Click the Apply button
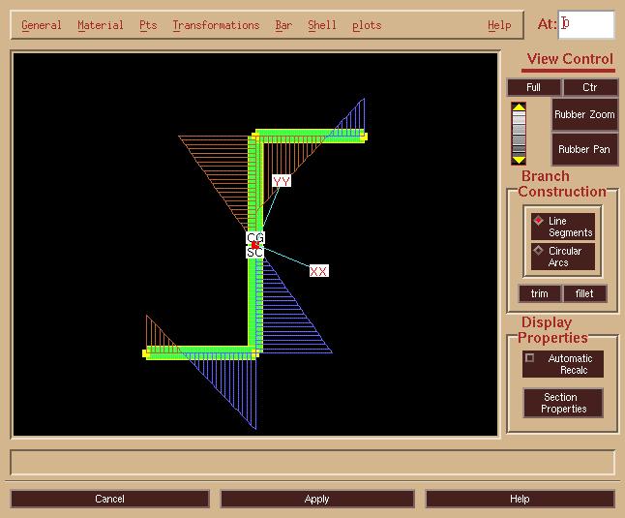This screenshot has width=625, height=518. [x=316, y=499]
